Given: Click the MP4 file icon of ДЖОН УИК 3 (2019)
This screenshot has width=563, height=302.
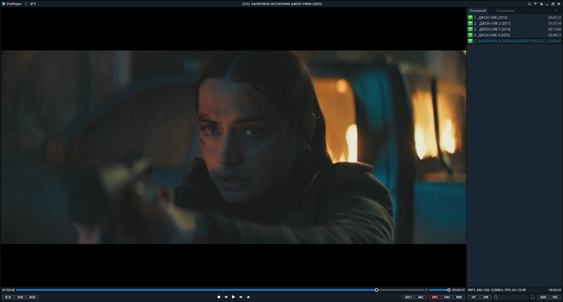Looking at the screenshot, I should (x=470, y=29).
